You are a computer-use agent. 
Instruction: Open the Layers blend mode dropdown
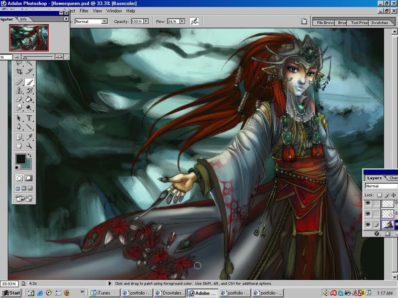[381, 186]
